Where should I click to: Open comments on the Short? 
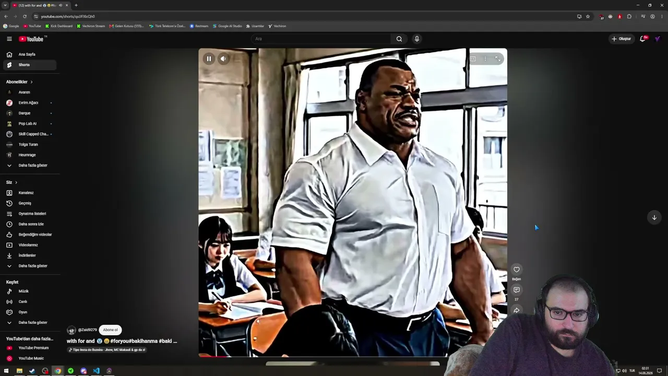pyautogui.click(x=517, y=290)
